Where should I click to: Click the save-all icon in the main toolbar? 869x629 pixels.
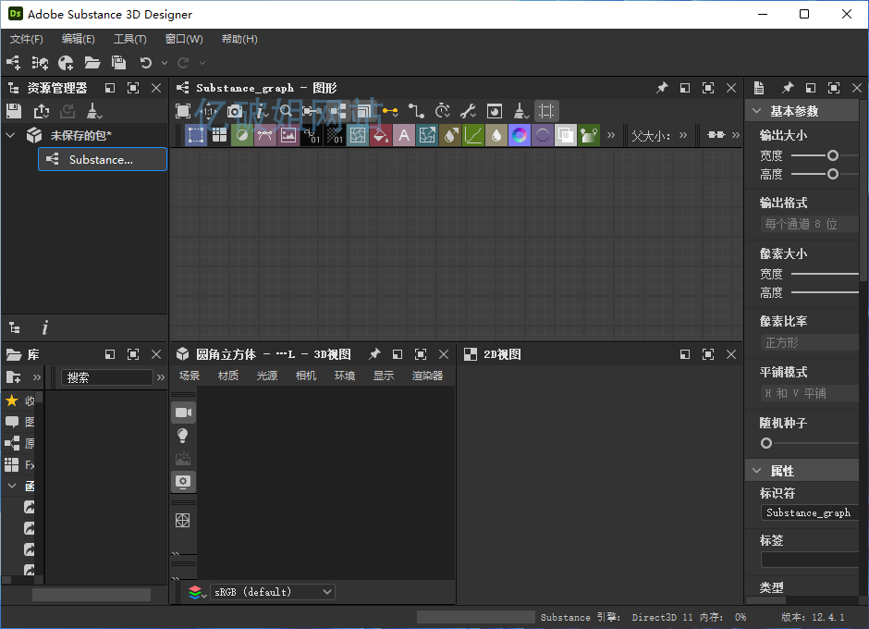point(118,63)
